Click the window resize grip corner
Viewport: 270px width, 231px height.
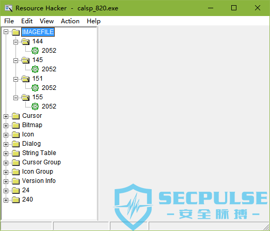[266, 227]
